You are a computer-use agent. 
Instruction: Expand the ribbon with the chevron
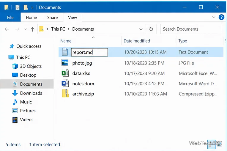coord(214,17)
